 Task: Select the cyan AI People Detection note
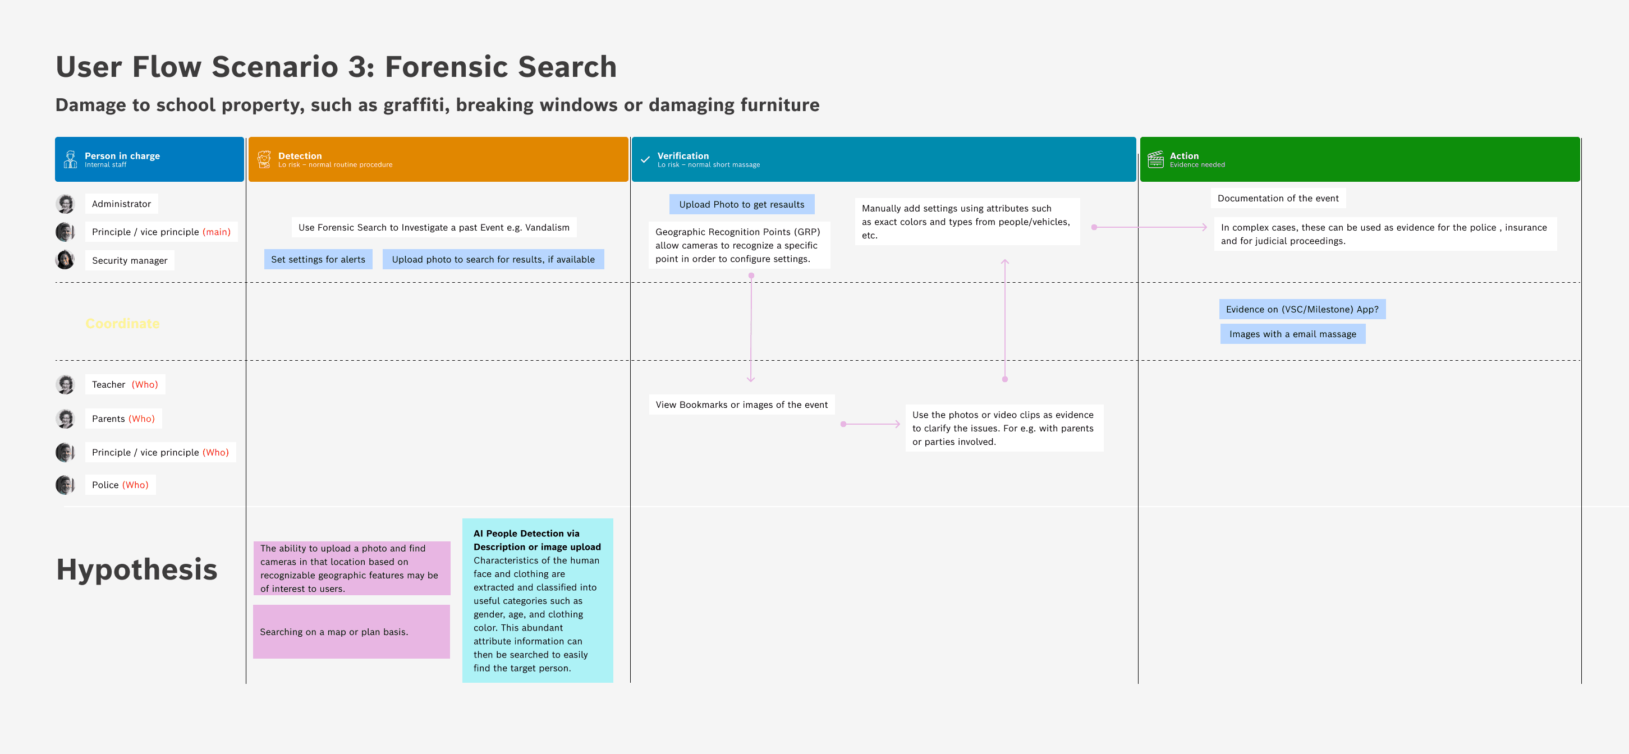pyautogui.click(x=537, y=600)
